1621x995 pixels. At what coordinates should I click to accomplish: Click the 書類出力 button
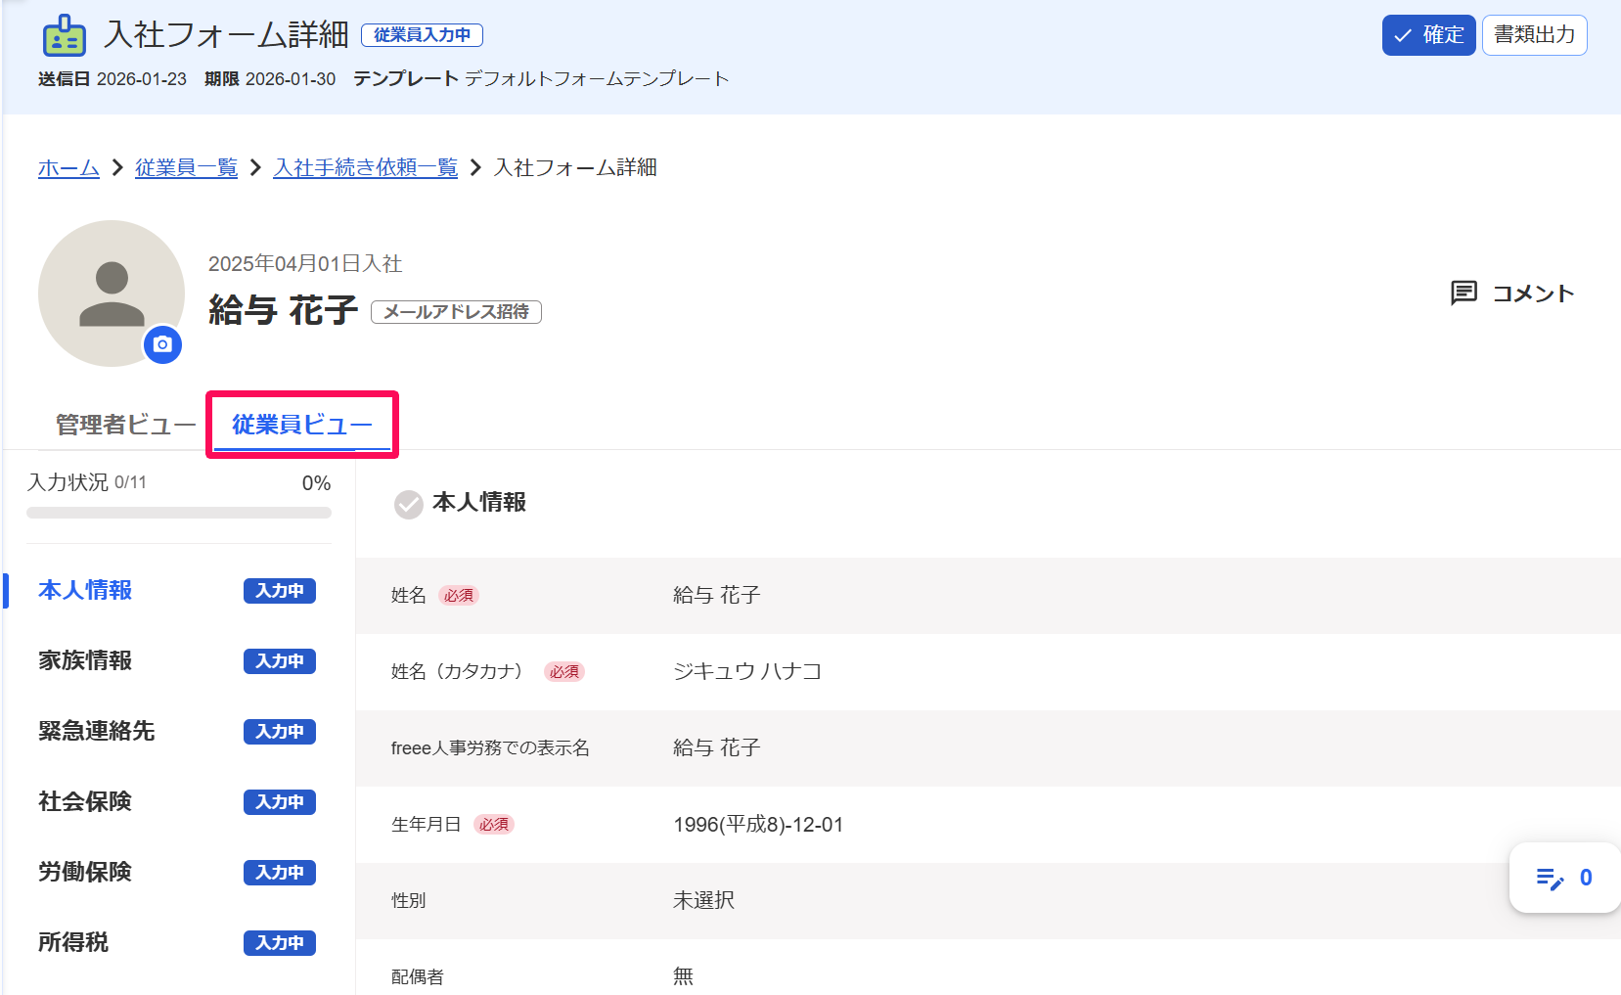(1534, 34)
